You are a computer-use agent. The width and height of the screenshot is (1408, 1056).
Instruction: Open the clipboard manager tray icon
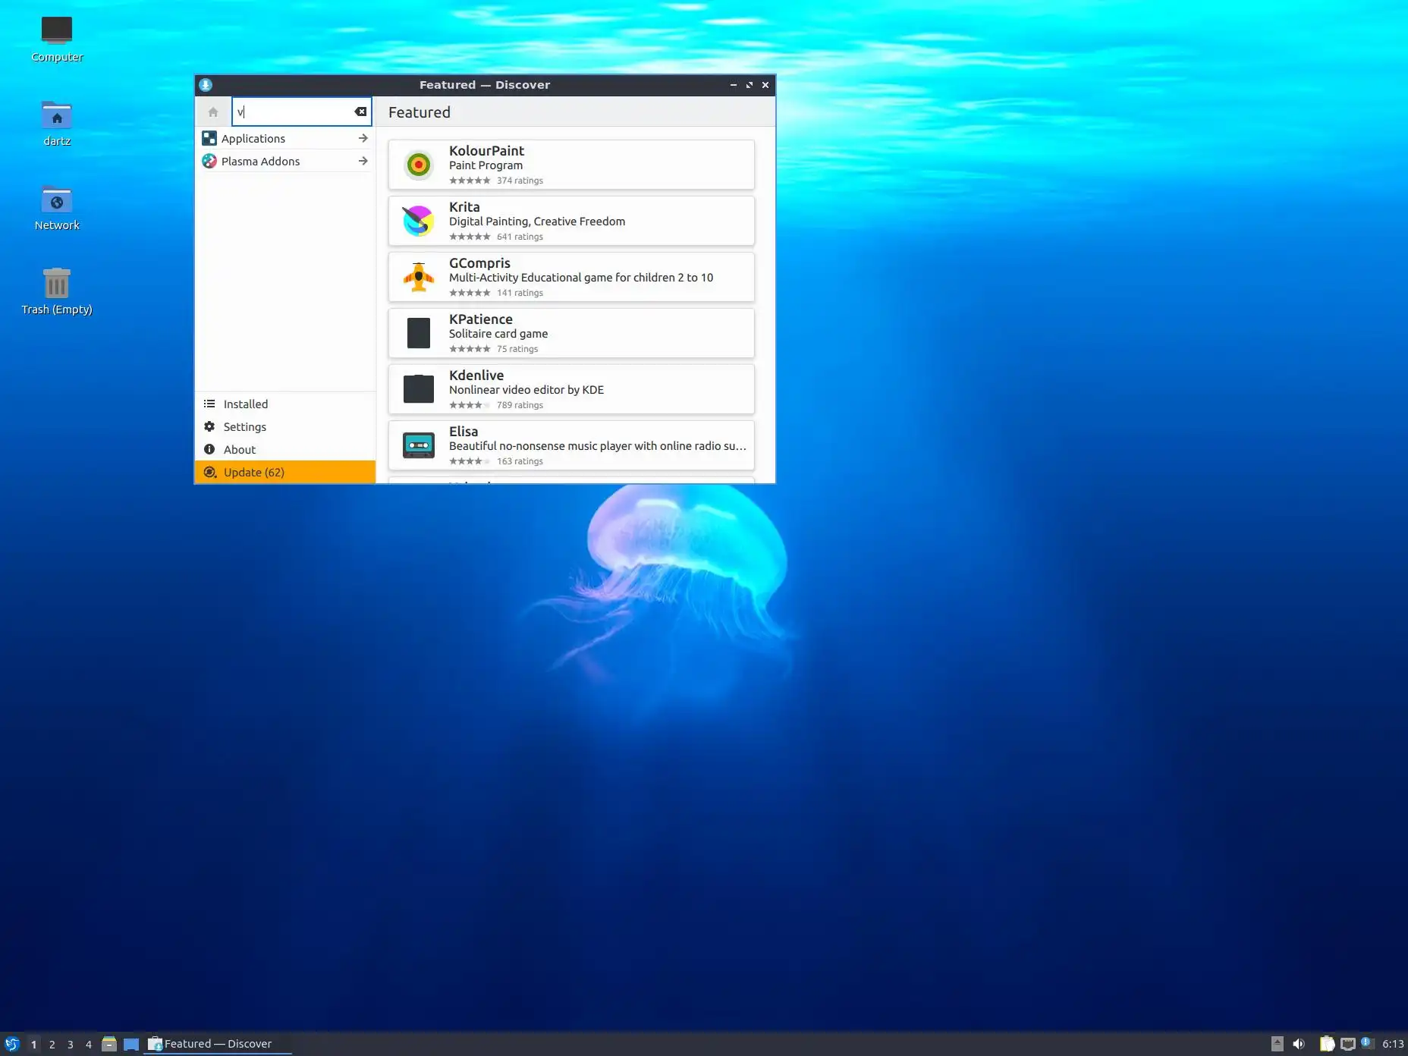click(x=1327, y=1044)
